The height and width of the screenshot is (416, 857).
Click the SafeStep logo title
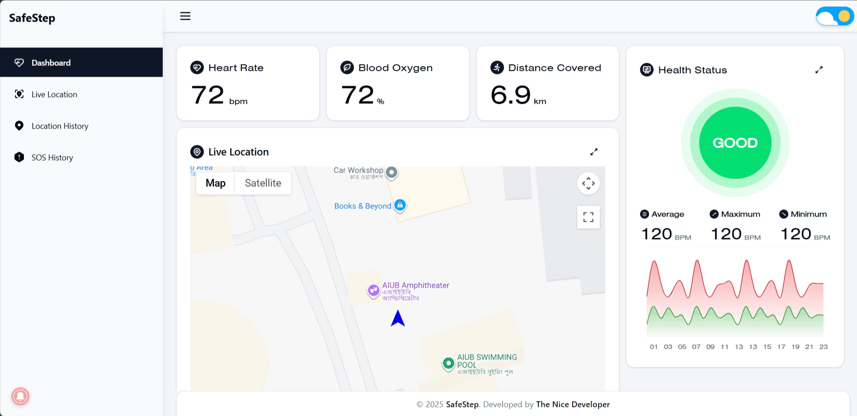32,18
